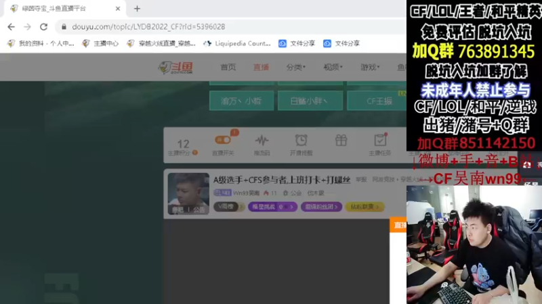Open the Liquipedia Count... bookmark
The image size is (542, 304).
coord(237,43)
